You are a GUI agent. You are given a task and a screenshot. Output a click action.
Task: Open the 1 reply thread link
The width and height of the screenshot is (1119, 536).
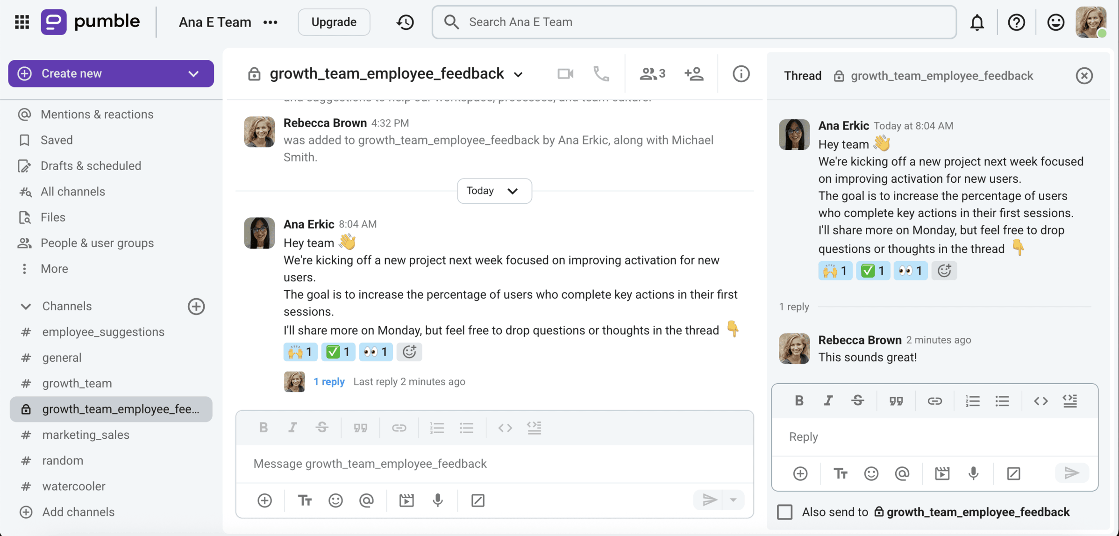tap(329, 381)
